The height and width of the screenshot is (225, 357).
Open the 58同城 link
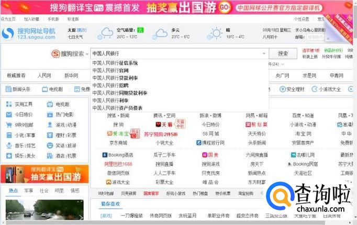[x=210, y=134]
